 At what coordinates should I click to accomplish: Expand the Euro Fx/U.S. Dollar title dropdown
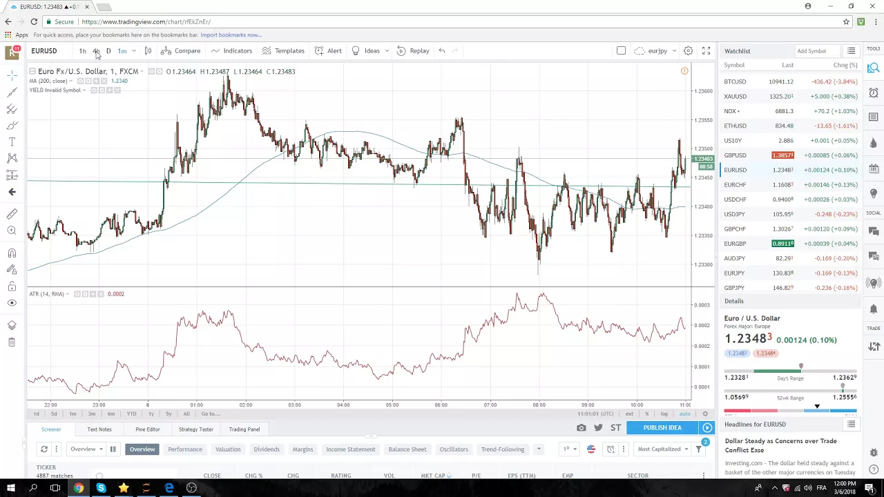pyautogui.click(x=143, y=71)
